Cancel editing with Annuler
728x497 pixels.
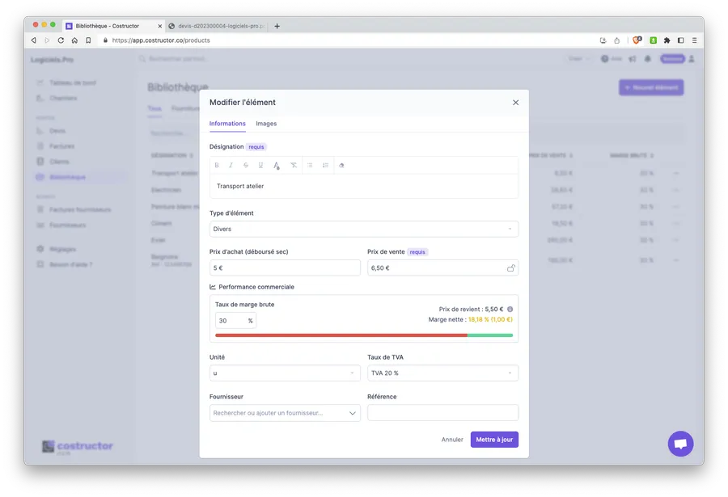click(x=452, y=440)
